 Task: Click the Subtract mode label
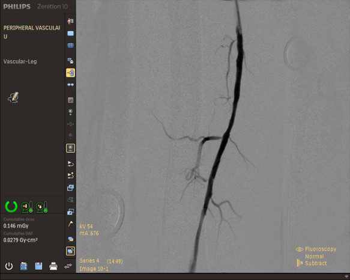[x=316, y=263]
